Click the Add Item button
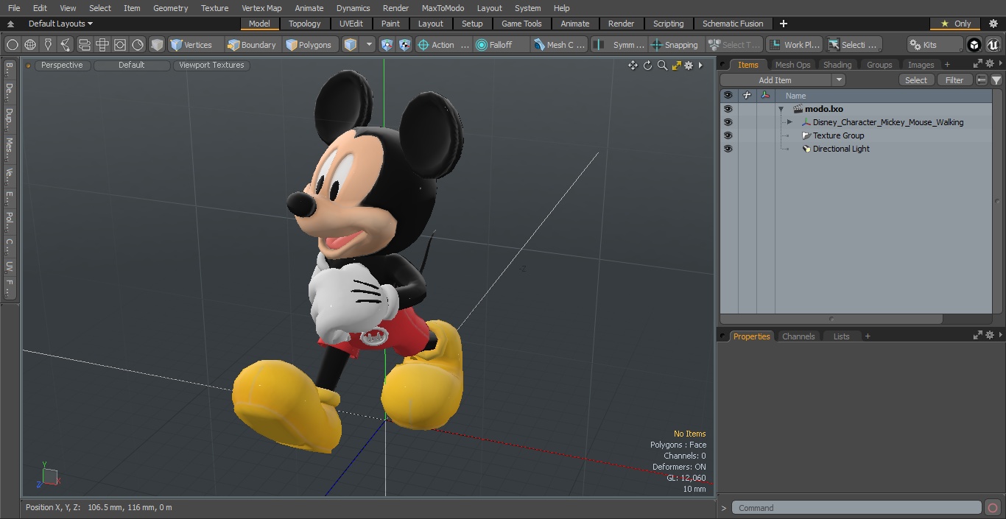This screenshot has height=519, width=1006. [775, 80]
